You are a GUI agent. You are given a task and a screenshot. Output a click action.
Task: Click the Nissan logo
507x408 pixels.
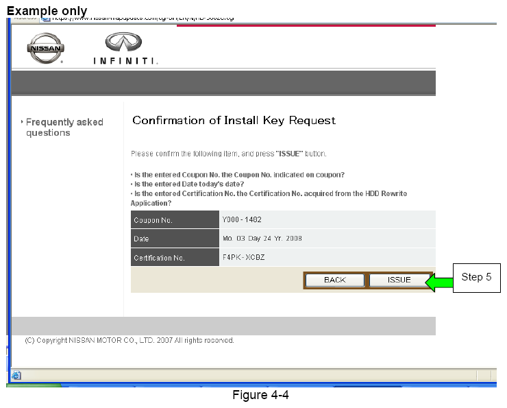pos(45,49)
